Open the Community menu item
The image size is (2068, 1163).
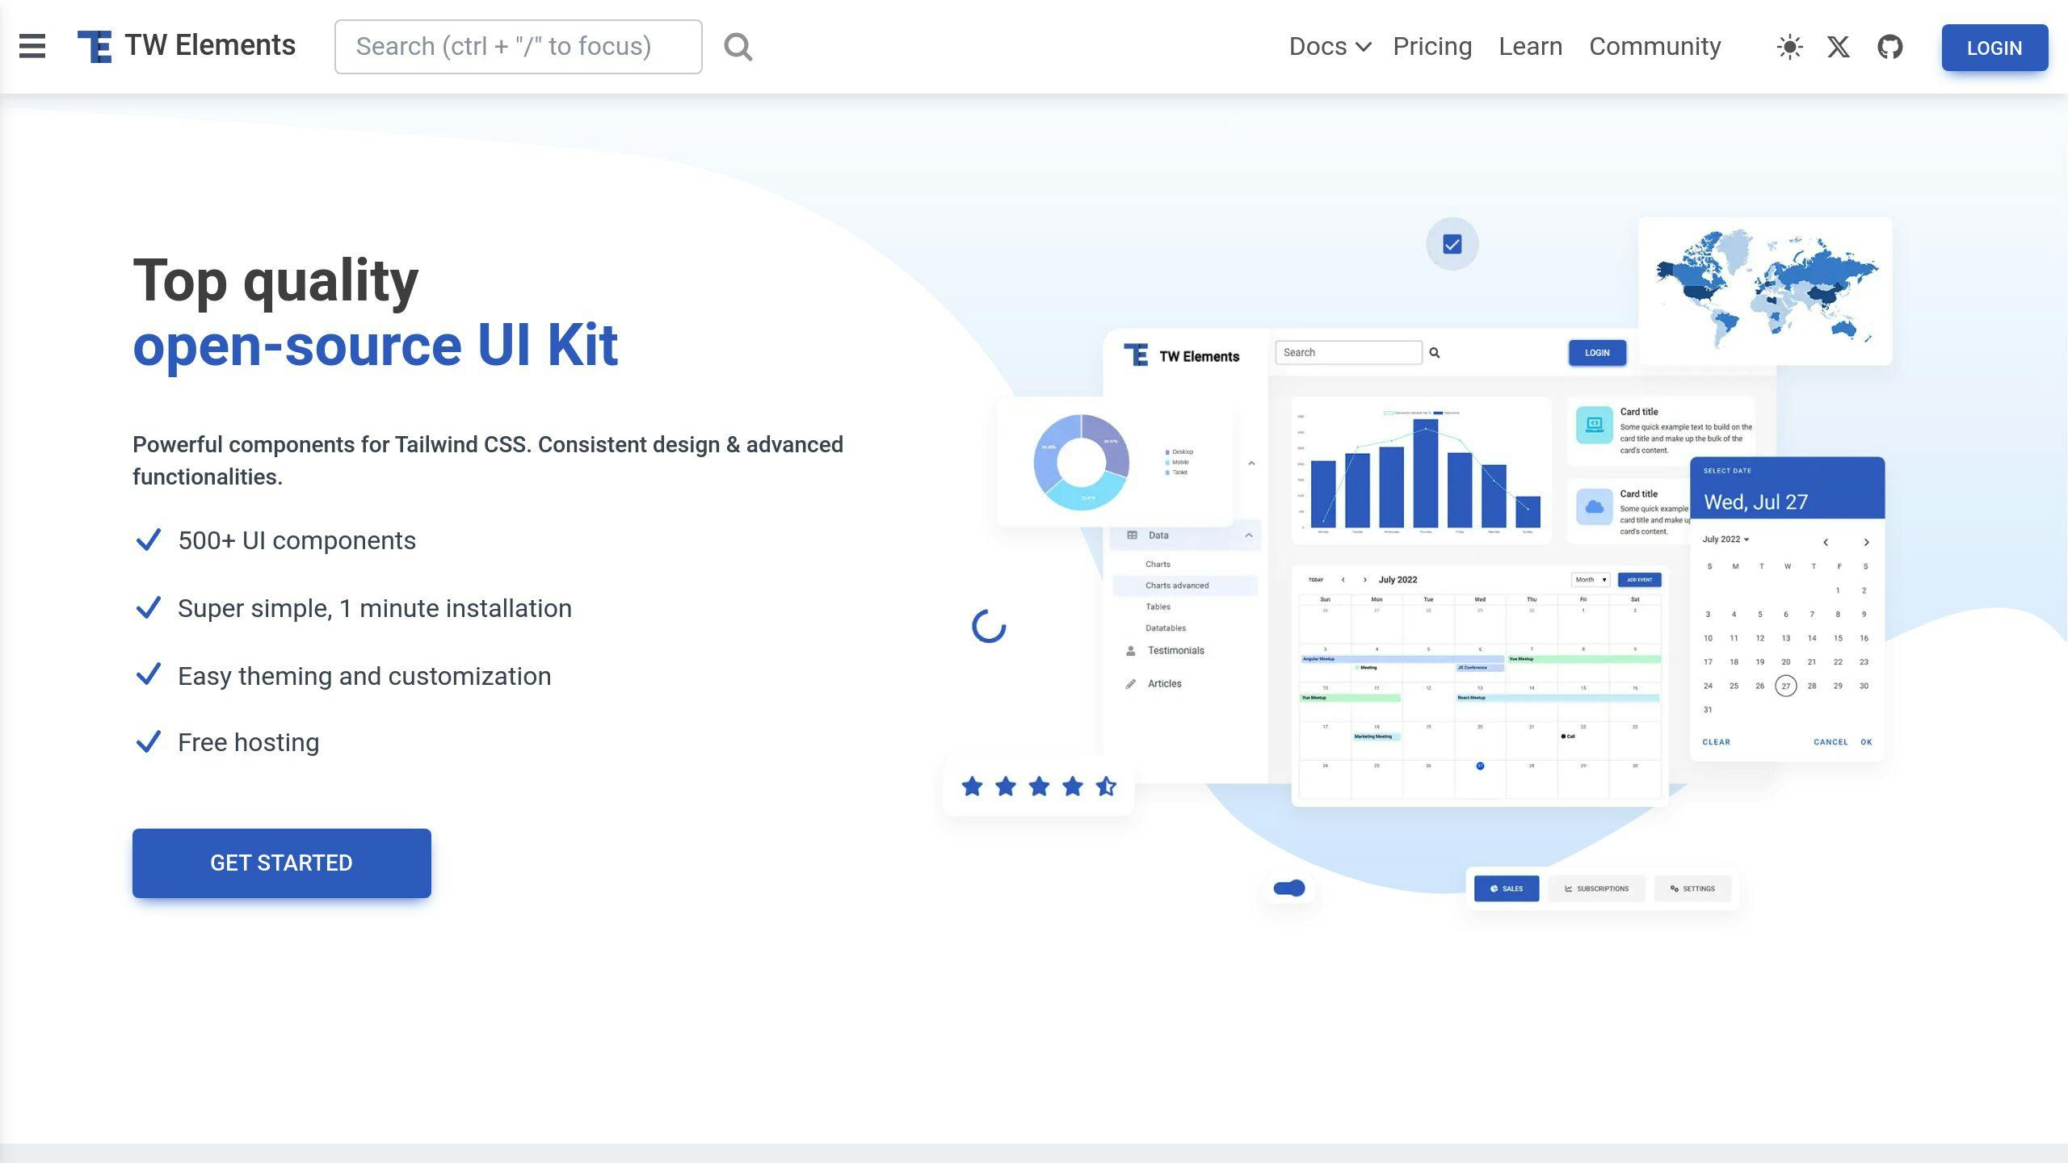[x=1654, y=47]
